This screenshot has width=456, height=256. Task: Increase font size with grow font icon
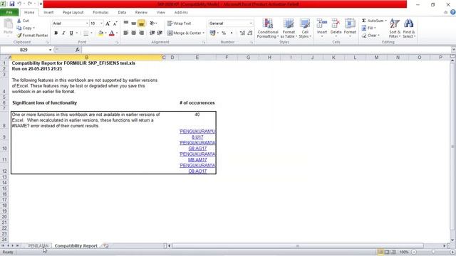coord(108,23)
